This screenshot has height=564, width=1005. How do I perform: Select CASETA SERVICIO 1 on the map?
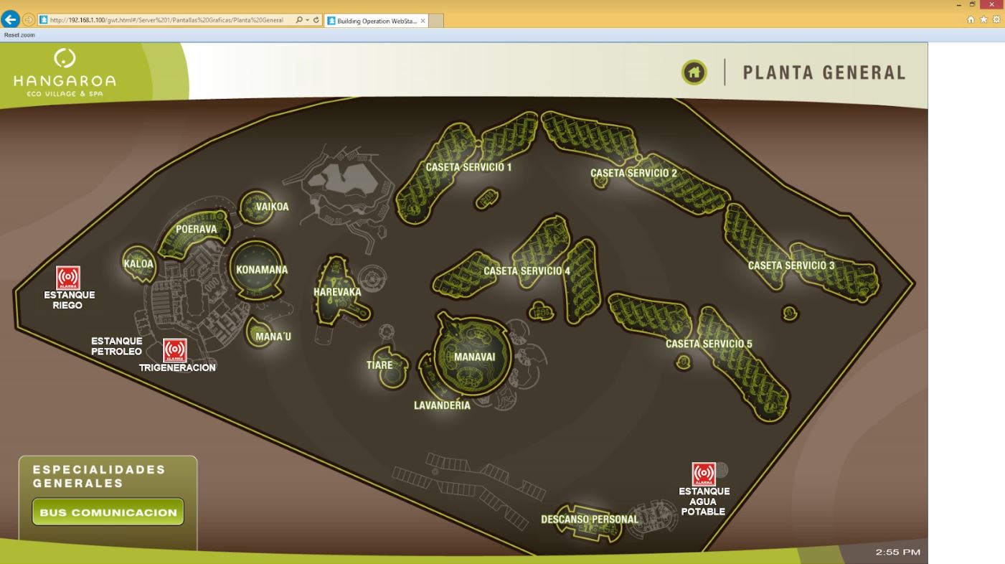(468, 167)
